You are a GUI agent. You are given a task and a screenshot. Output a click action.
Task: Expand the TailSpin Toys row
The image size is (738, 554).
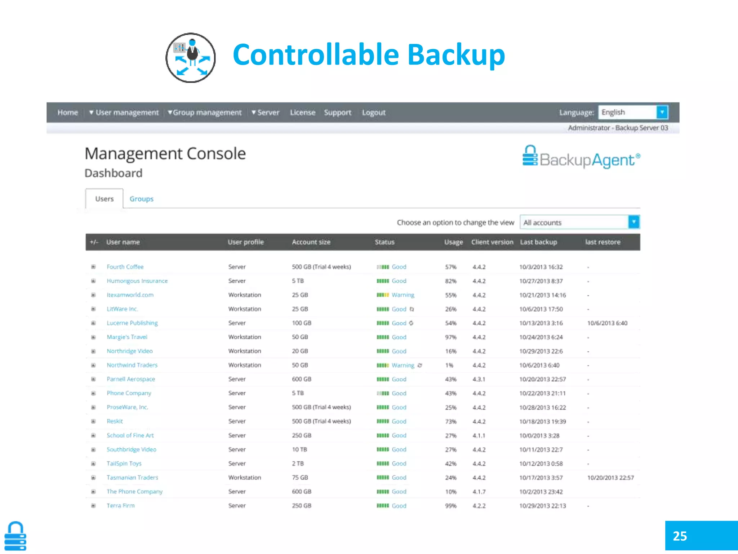[93, 463]
